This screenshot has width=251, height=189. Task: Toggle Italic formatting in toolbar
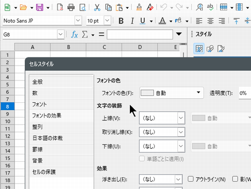click(132, 21)
